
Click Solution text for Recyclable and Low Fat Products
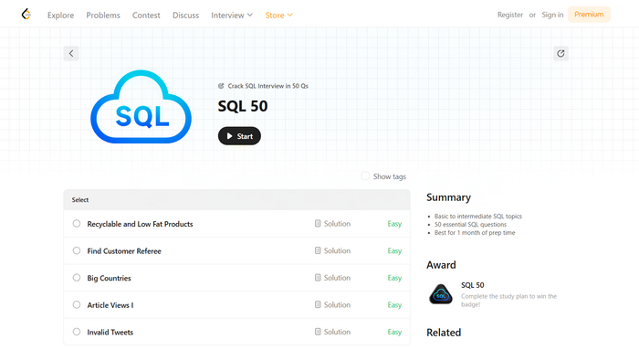tap(337, 224)
